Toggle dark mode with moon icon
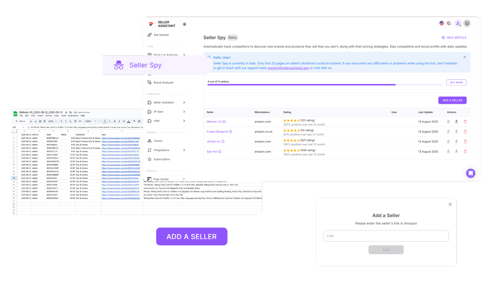Image resolution: width=503 pixels, height=283 pixels. (x=449, y=23)
